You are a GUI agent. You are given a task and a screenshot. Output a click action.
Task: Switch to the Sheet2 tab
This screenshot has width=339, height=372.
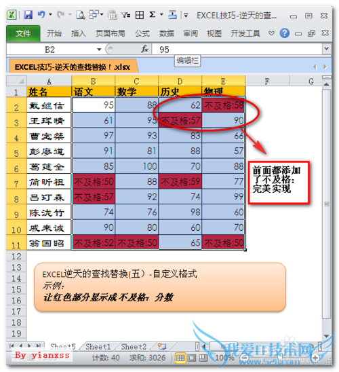pos(134,347)
